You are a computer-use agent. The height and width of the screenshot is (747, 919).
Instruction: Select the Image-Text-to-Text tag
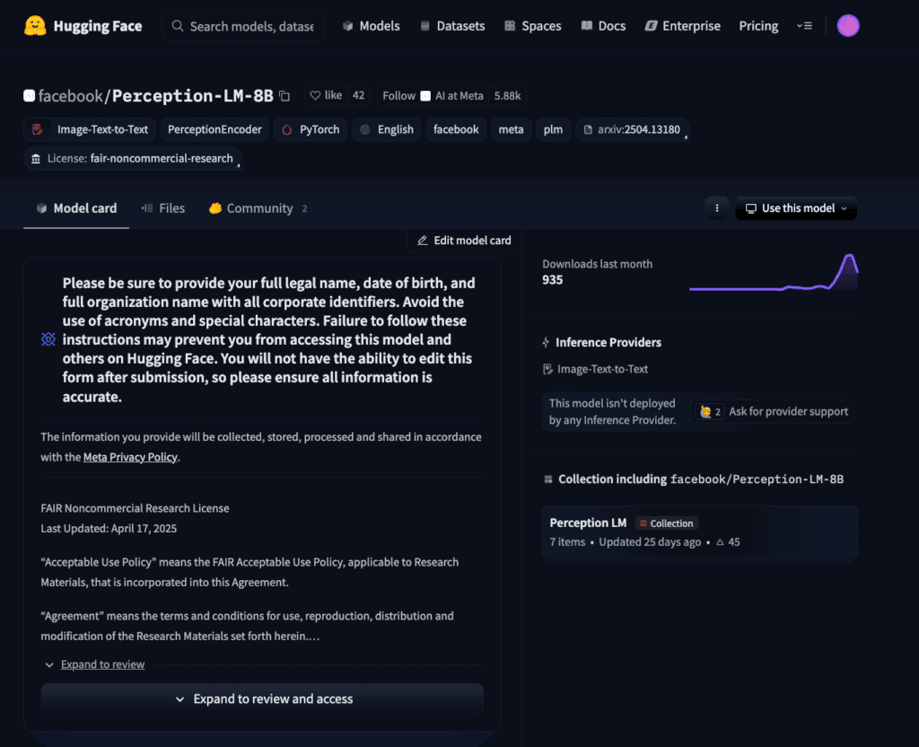coord(90,129)
